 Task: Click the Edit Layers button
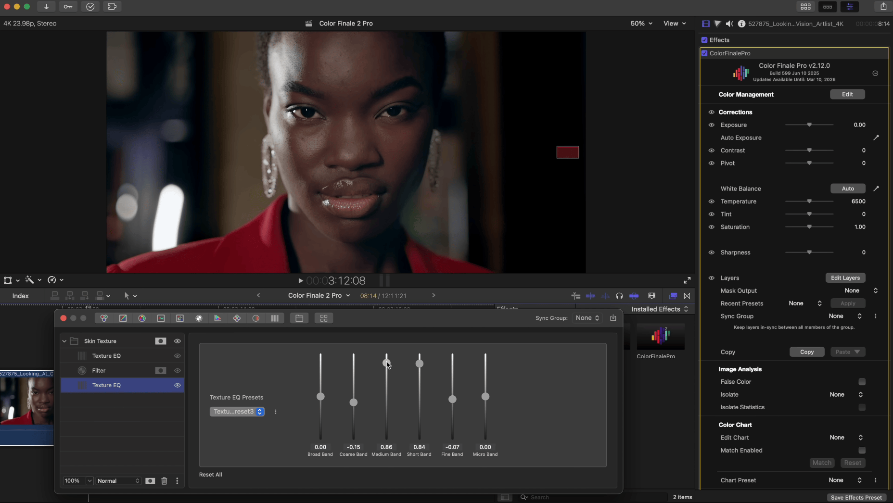[845, 278]
